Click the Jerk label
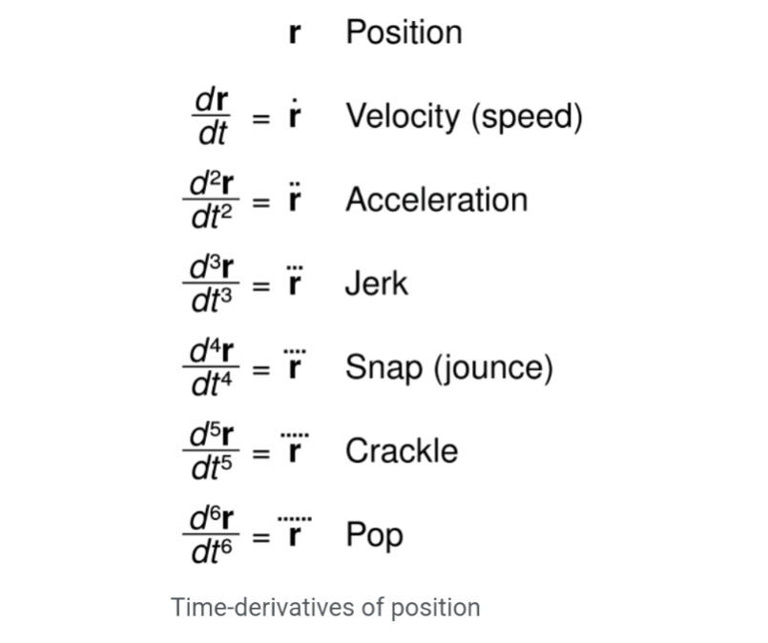This screenshot has height=643, width=768. [376, 283]
